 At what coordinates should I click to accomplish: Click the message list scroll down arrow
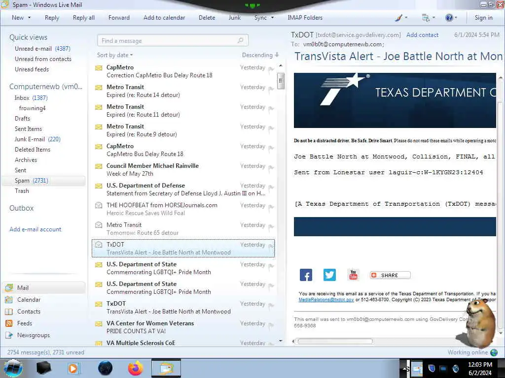click(281, 341)
